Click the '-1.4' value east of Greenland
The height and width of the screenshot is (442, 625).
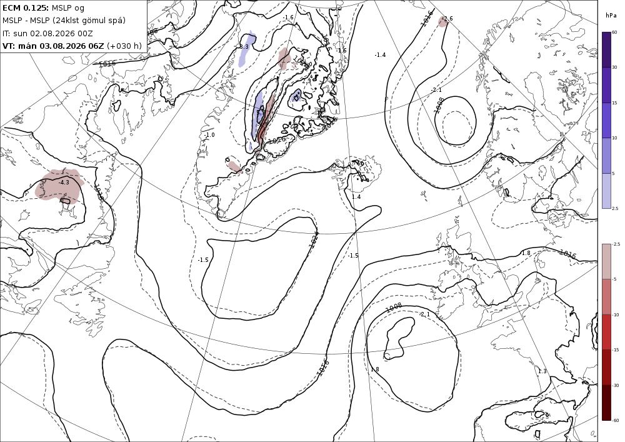[380, 55]
